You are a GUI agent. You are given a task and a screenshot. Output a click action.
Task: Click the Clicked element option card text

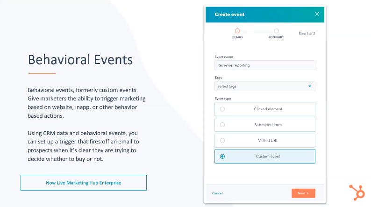tap(268, 109)
